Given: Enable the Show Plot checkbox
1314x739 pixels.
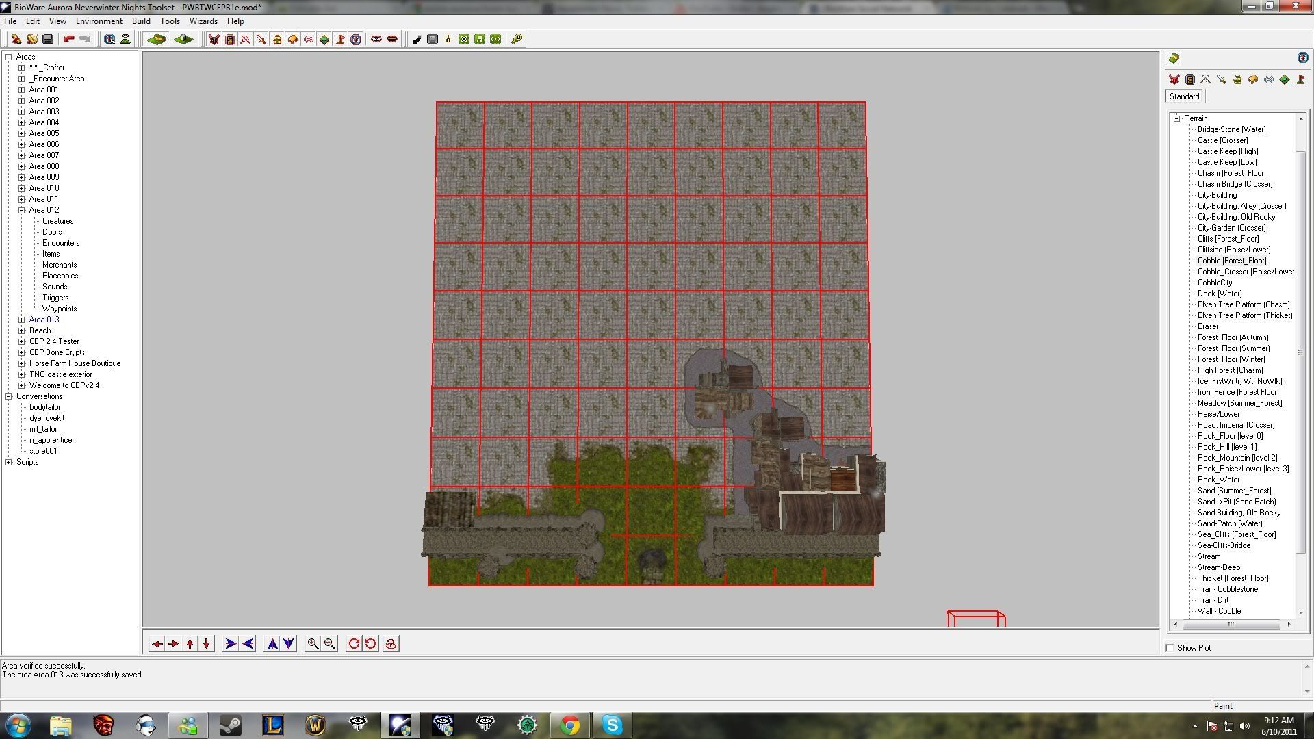Looking at the screenshot, I should click(1170, 648).
